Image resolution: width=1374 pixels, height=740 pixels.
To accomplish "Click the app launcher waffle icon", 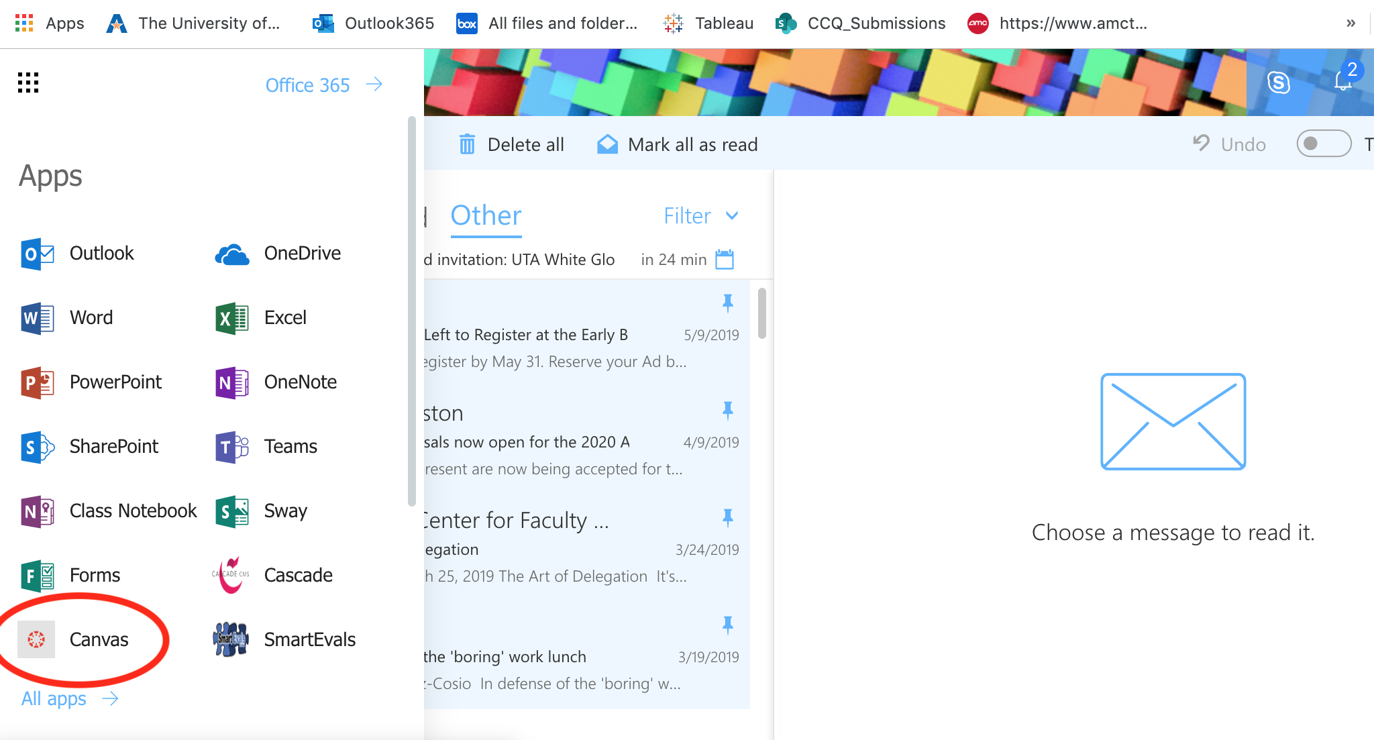I will [28, 83].
